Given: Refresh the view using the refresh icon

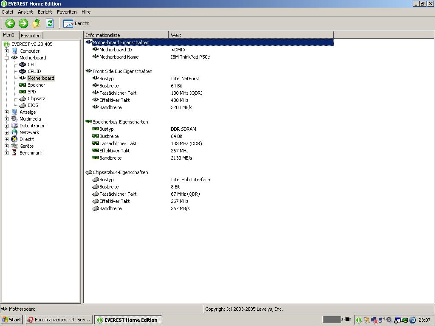Looking at the screenshot, I should pyautogui.click(x=50, y=23).
